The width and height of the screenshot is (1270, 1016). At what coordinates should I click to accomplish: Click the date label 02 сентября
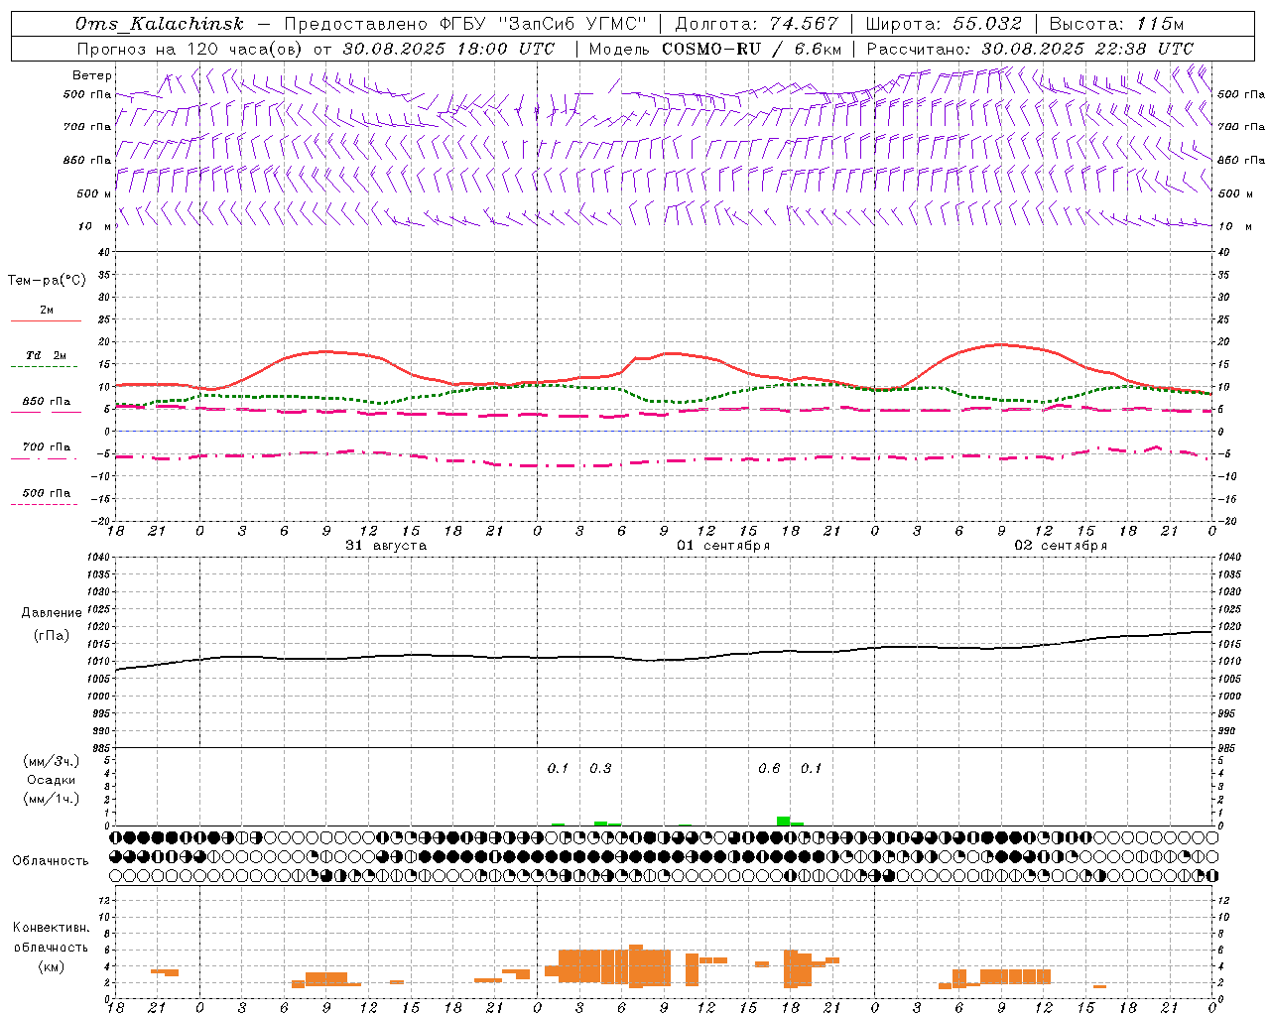1061,546
